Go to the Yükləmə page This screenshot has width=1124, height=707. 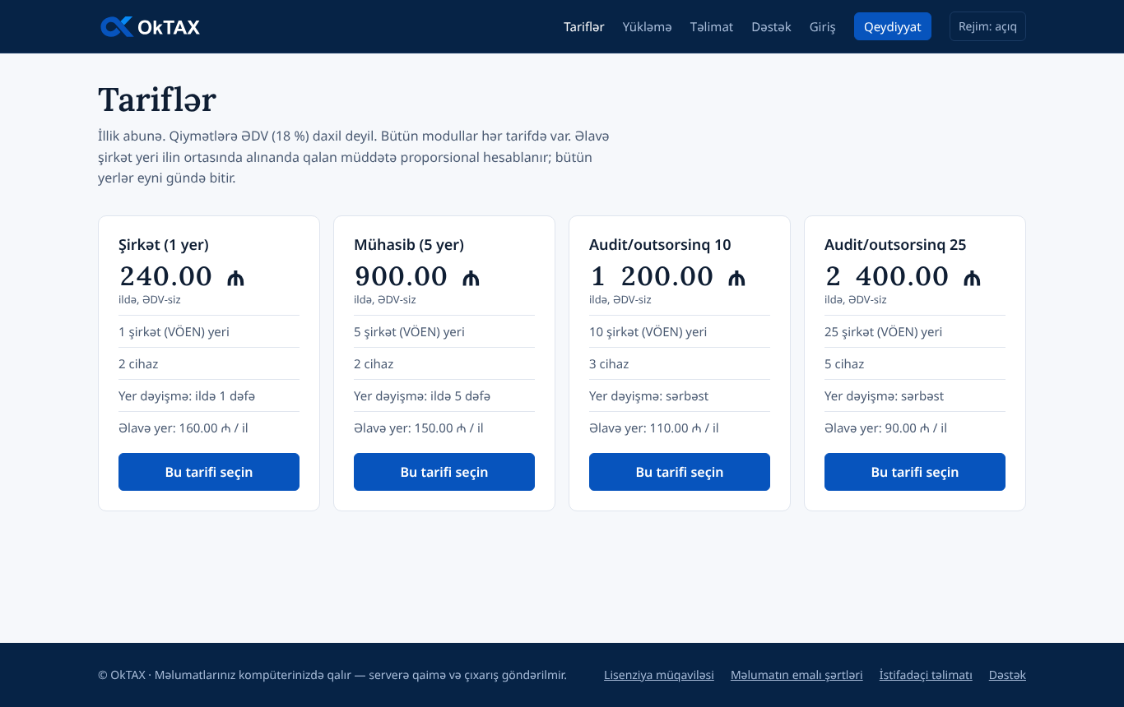647,27
